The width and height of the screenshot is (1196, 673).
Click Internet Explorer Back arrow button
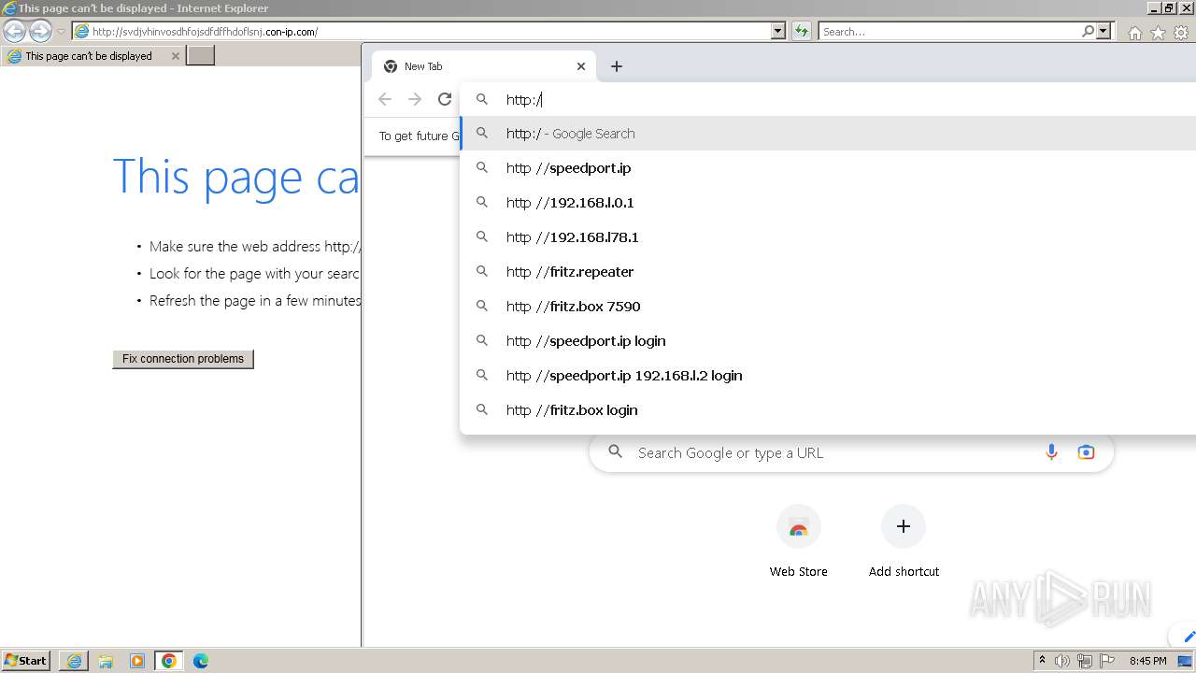click(x=14, y=31)
